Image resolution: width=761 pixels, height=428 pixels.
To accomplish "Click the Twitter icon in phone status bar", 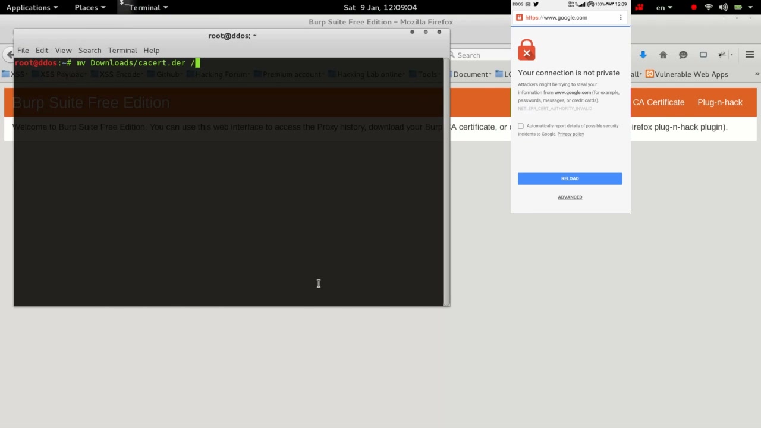I will point(536,4).
